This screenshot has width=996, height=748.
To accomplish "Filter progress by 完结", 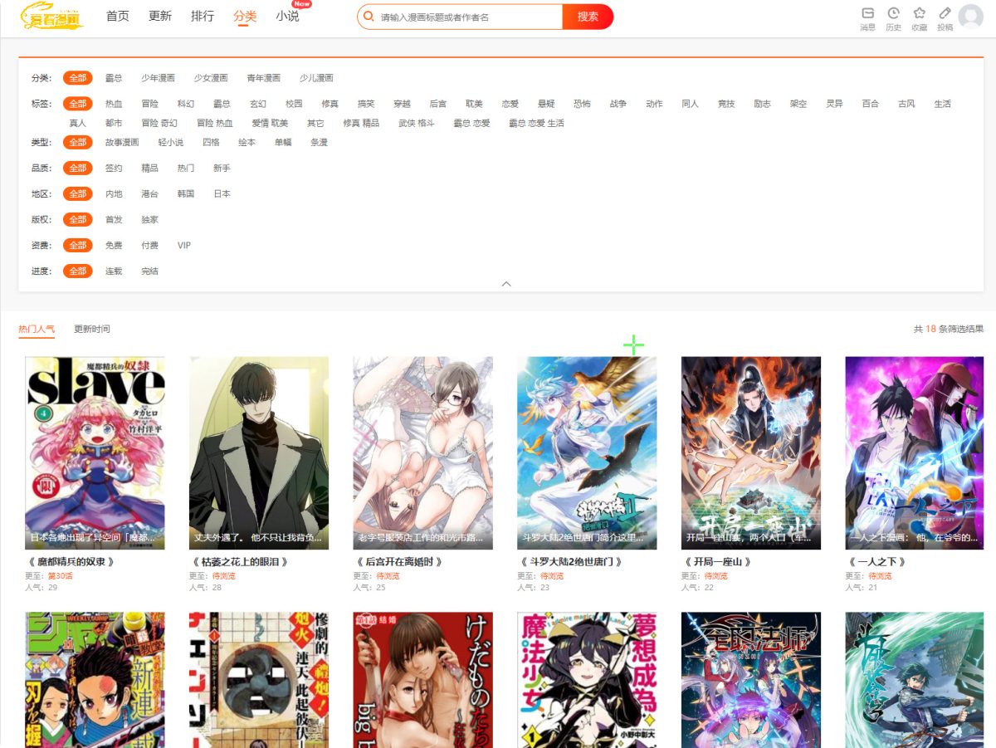I will click(149, 271).
